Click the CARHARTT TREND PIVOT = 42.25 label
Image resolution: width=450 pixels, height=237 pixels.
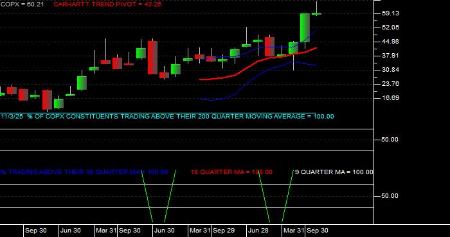point(107,4)
